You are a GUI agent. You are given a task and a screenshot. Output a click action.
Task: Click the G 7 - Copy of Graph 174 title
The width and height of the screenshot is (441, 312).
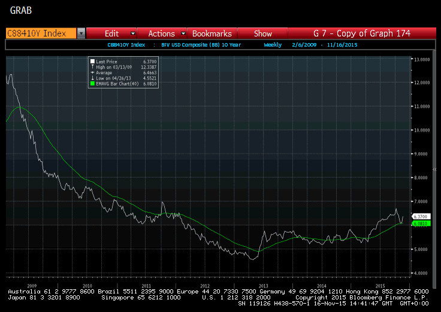(361, 33)
